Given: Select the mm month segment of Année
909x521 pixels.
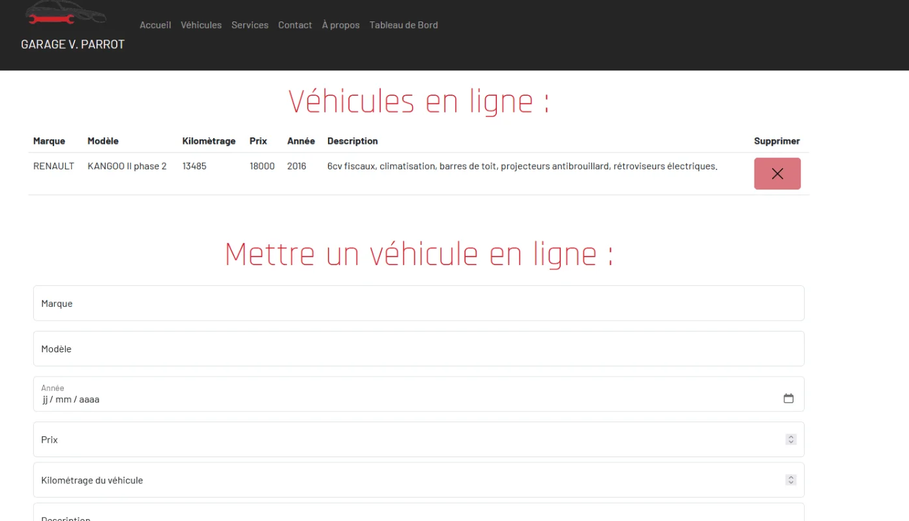Looking at the screenshot, I should tap(63, 399).
